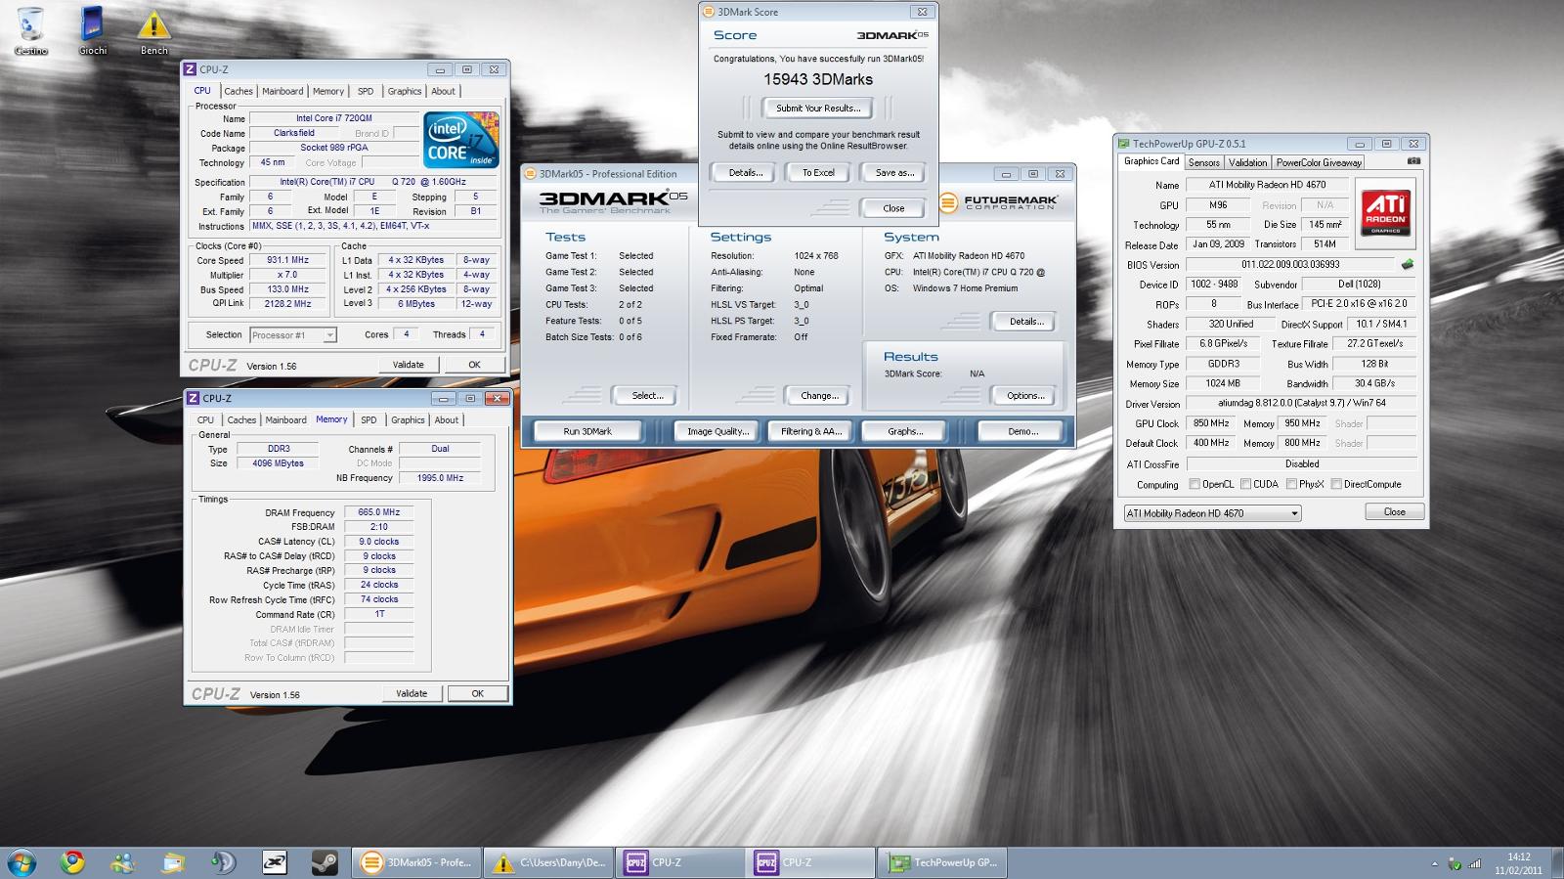Click the BIOS Version value in GPU-Z
The image size is (1564, 879).
tap(1290, 264)
